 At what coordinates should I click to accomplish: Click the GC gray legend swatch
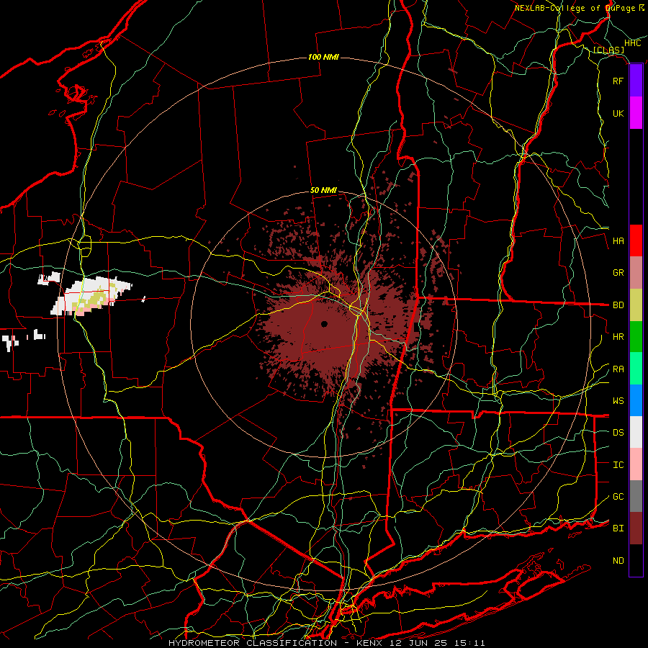[636, 496]
